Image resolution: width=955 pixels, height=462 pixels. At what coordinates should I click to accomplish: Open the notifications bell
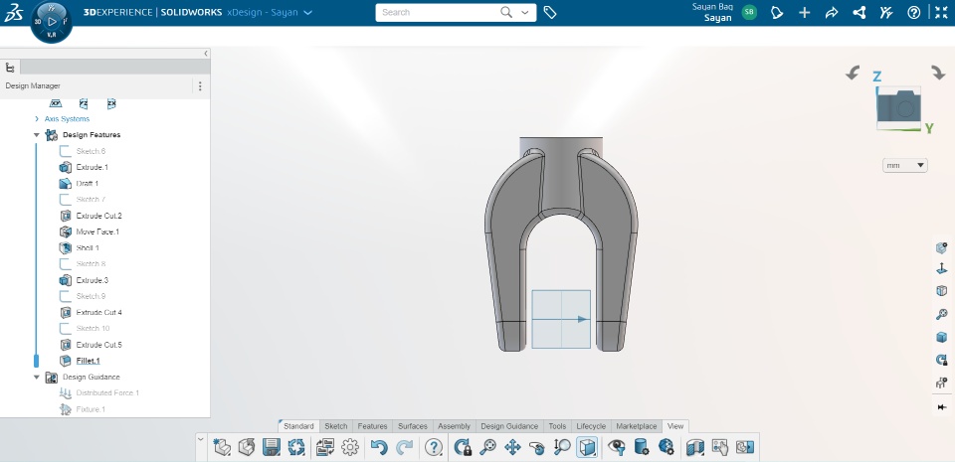[777, 12]
